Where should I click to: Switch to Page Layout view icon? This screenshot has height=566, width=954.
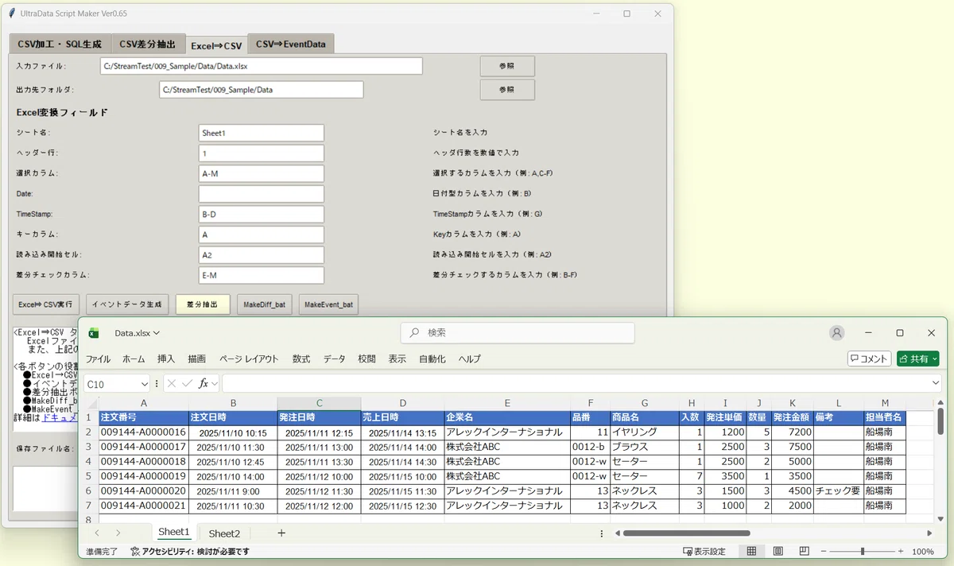coord(778,551)
